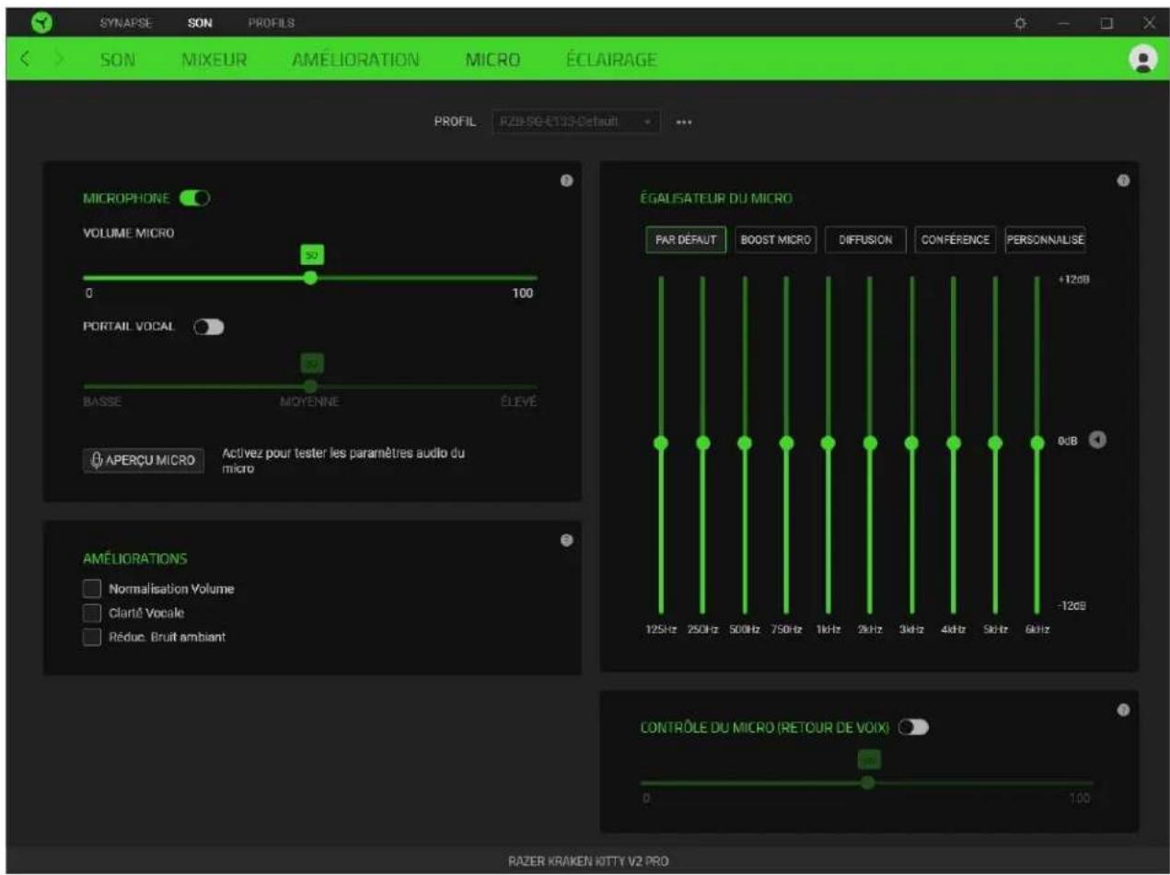This screenshot has height=875, width=1170.
Task: Click the 3kHz equalizer slider handle
Action: pyautogui.click(x=911, y=443)
